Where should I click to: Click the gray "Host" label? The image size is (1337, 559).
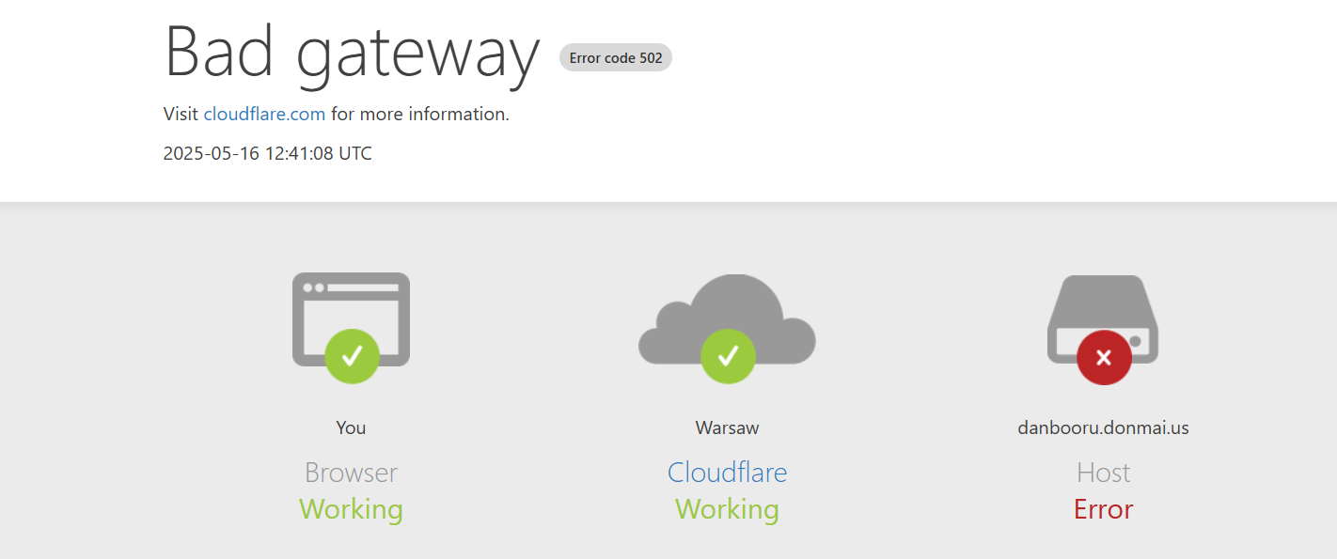tap(1103, 472)
